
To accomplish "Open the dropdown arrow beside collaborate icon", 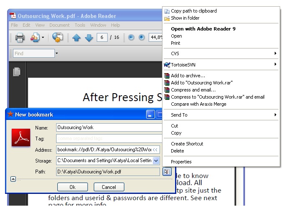I will [x=43, y=38].
